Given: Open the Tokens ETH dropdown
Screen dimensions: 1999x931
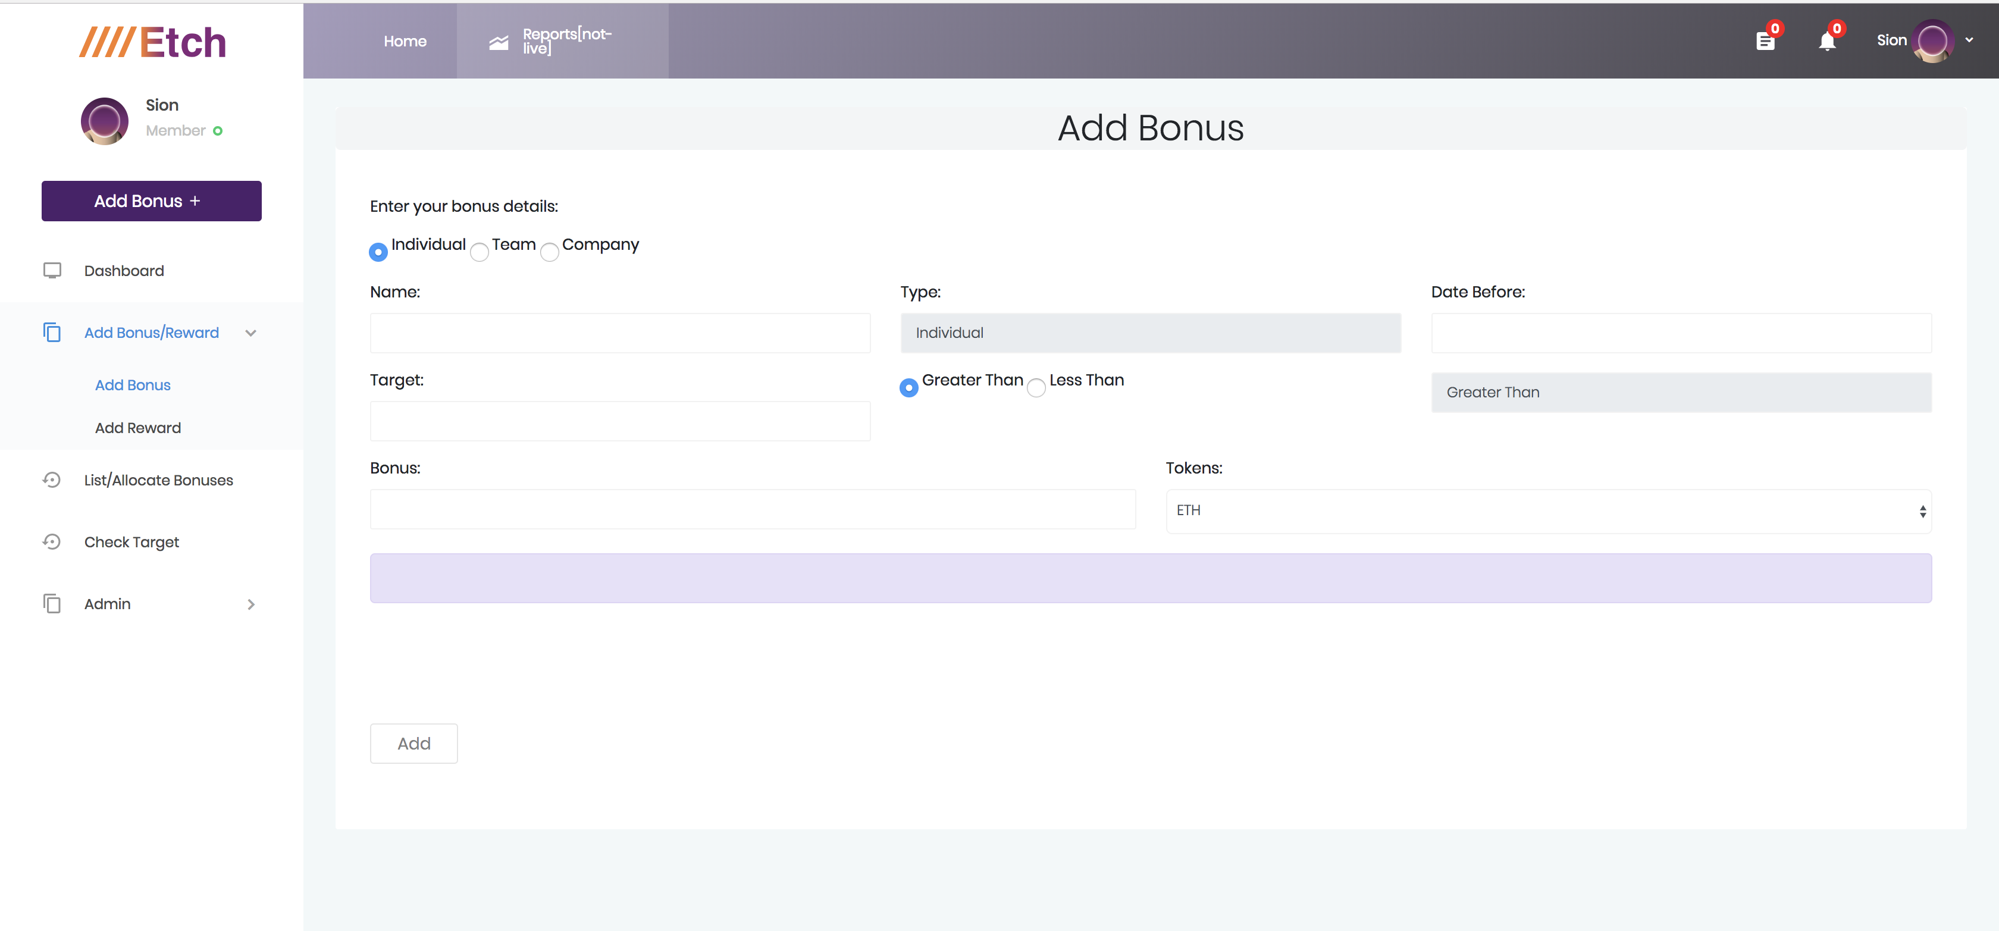Looking at the screenshot, I should click(x=1548, y=510).
